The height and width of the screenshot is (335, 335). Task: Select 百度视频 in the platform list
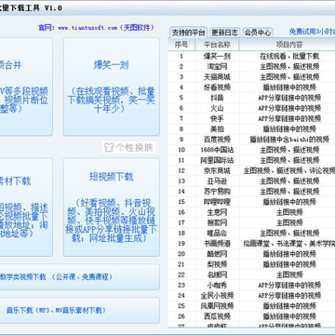pyautogui.click(x=217, y=140)
